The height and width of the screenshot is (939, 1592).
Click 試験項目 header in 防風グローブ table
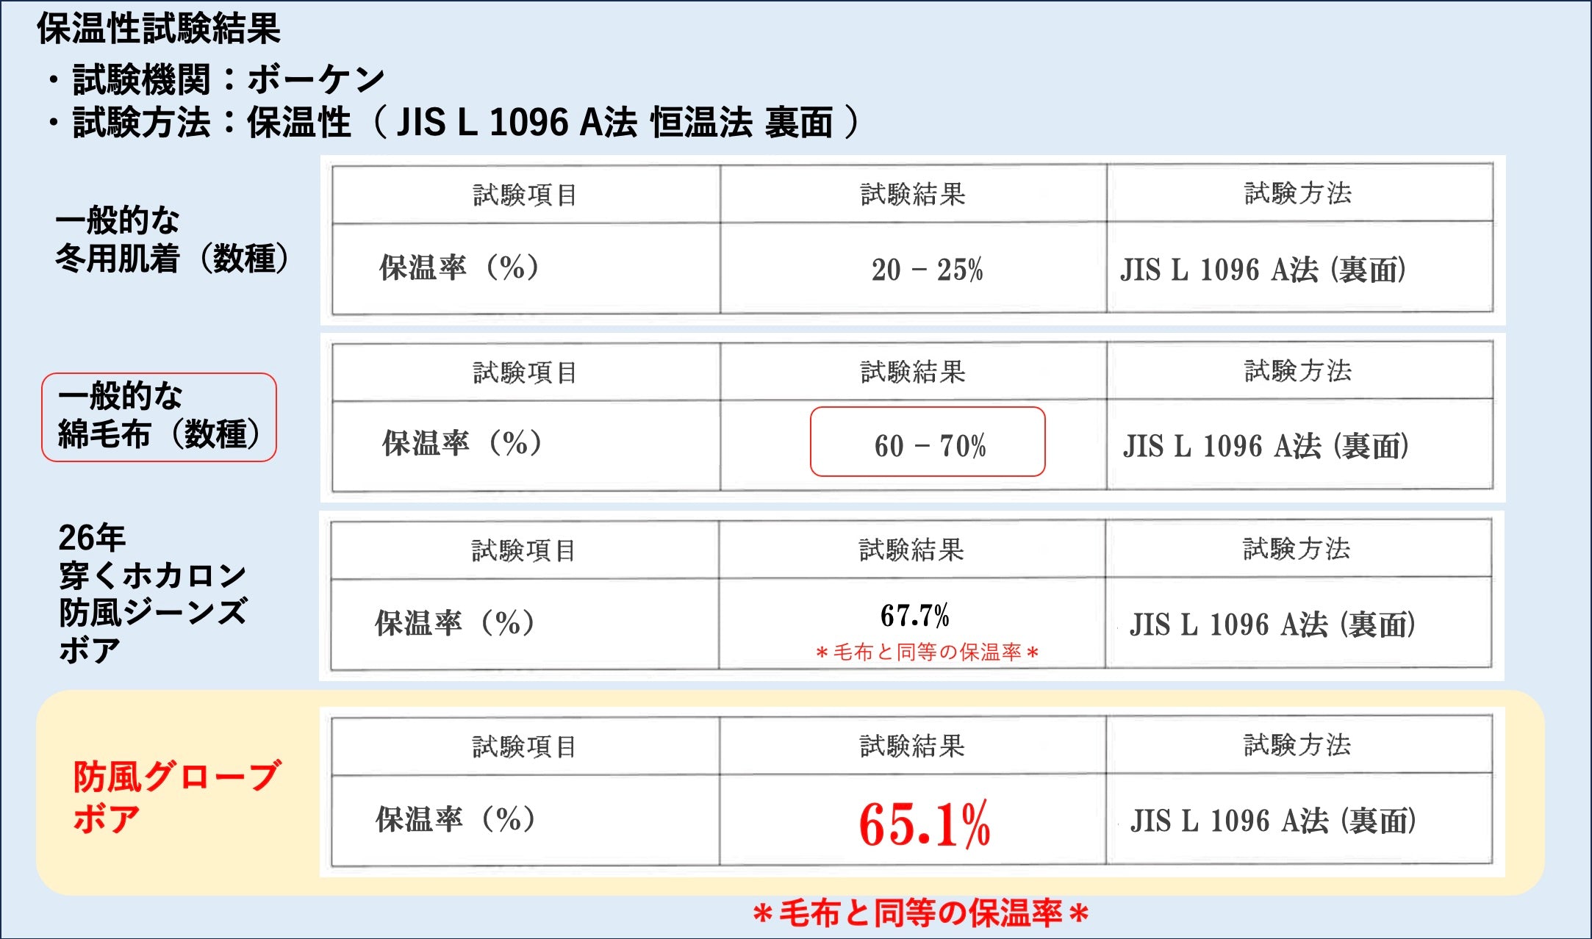(524, 746)
